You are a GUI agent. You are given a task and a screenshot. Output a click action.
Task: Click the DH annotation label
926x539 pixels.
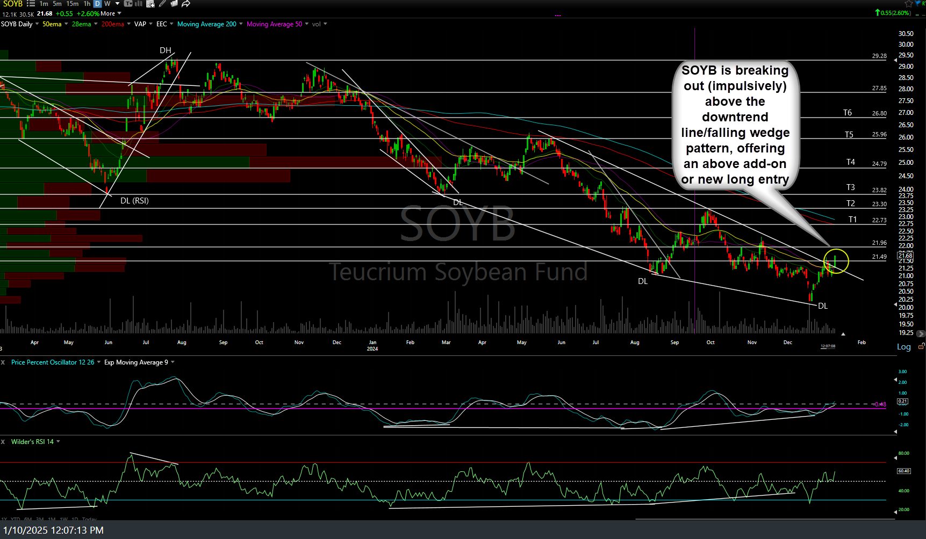click(166, 50)
